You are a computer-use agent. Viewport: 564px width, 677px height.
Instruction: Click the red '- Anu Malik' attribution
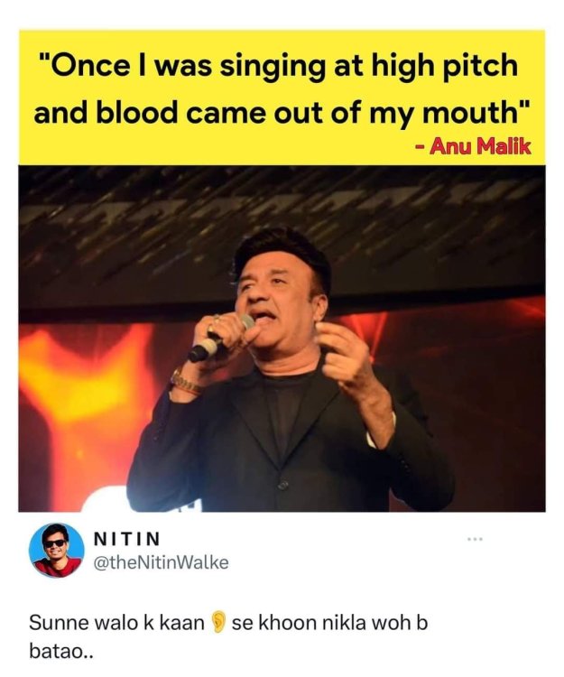(473, 148)
